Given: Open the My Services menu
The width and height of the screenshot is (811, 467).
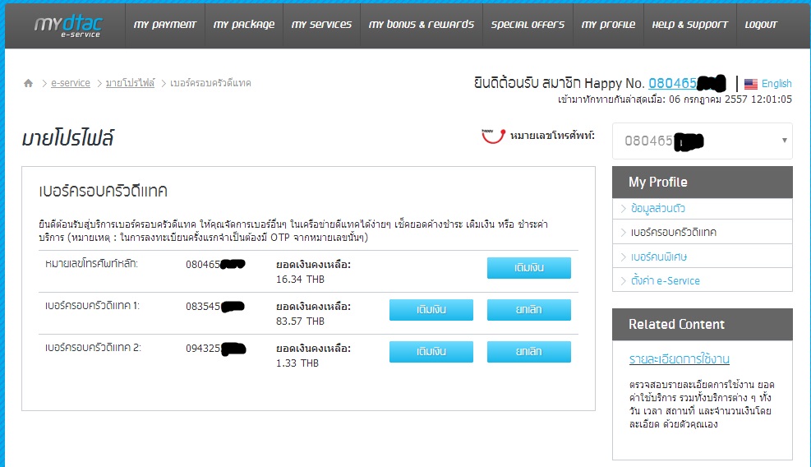Looking at the screenshot, I should click(x=321, y=25).
